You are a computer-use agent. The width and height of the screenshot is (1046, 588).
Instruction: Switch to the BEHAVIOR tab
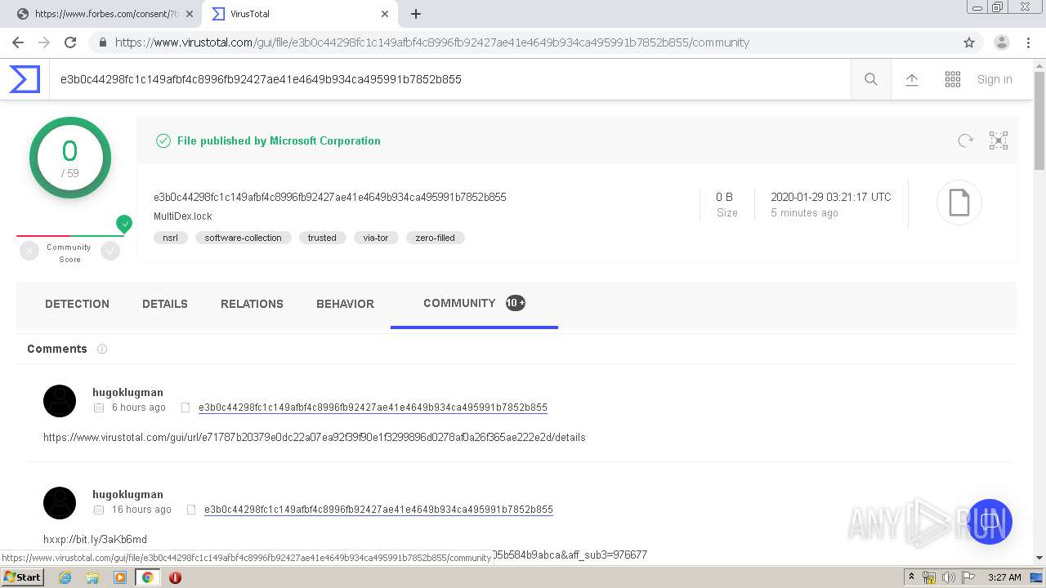pyautogui.click(x=345, y=304)
